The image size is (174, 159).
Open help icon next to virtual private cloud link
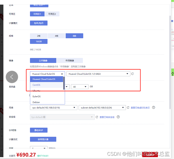[x=154, y=108]
